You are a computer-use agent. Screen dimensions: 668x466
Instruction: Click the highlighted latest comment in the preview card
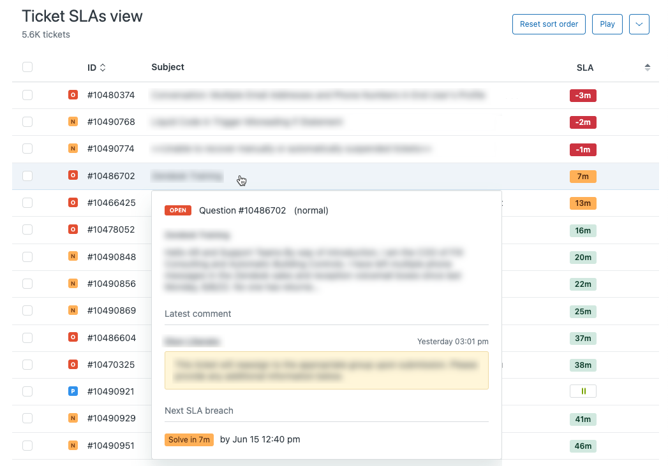click(326, 370)
